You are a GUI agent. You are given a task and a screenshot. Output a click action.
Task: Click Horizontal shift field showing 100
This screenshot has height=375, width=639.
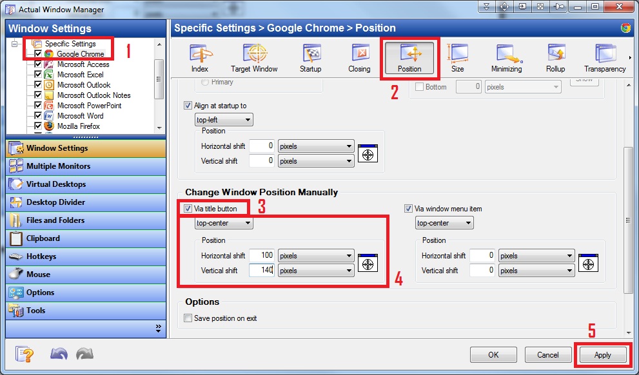(262, 256)
